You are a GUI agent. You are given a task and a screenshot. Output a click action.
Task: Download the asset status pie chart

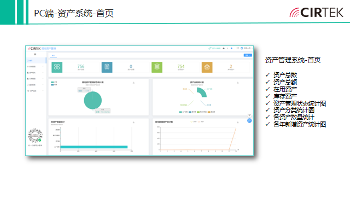click(x=133, y=83)
